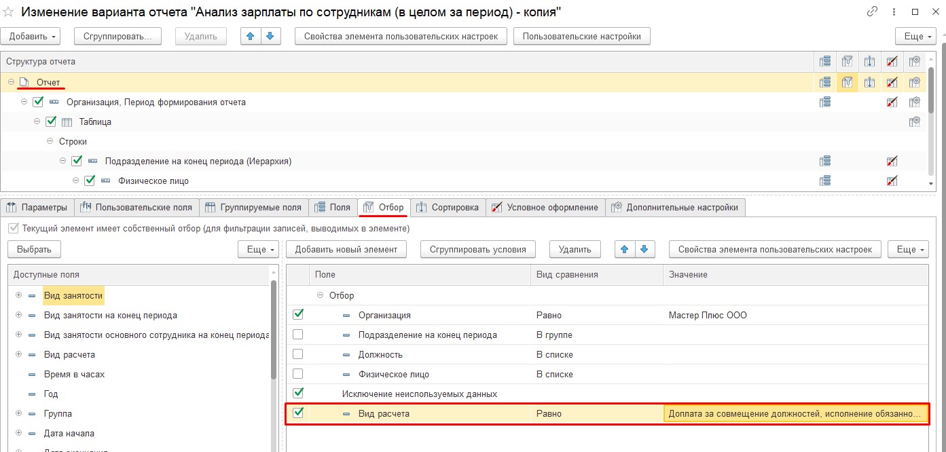Collapse the Строки node in structure

click(x=50, y=141)
